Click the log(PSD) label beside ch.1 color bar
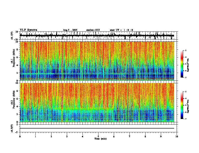199x153 pixels. [188, 65]
